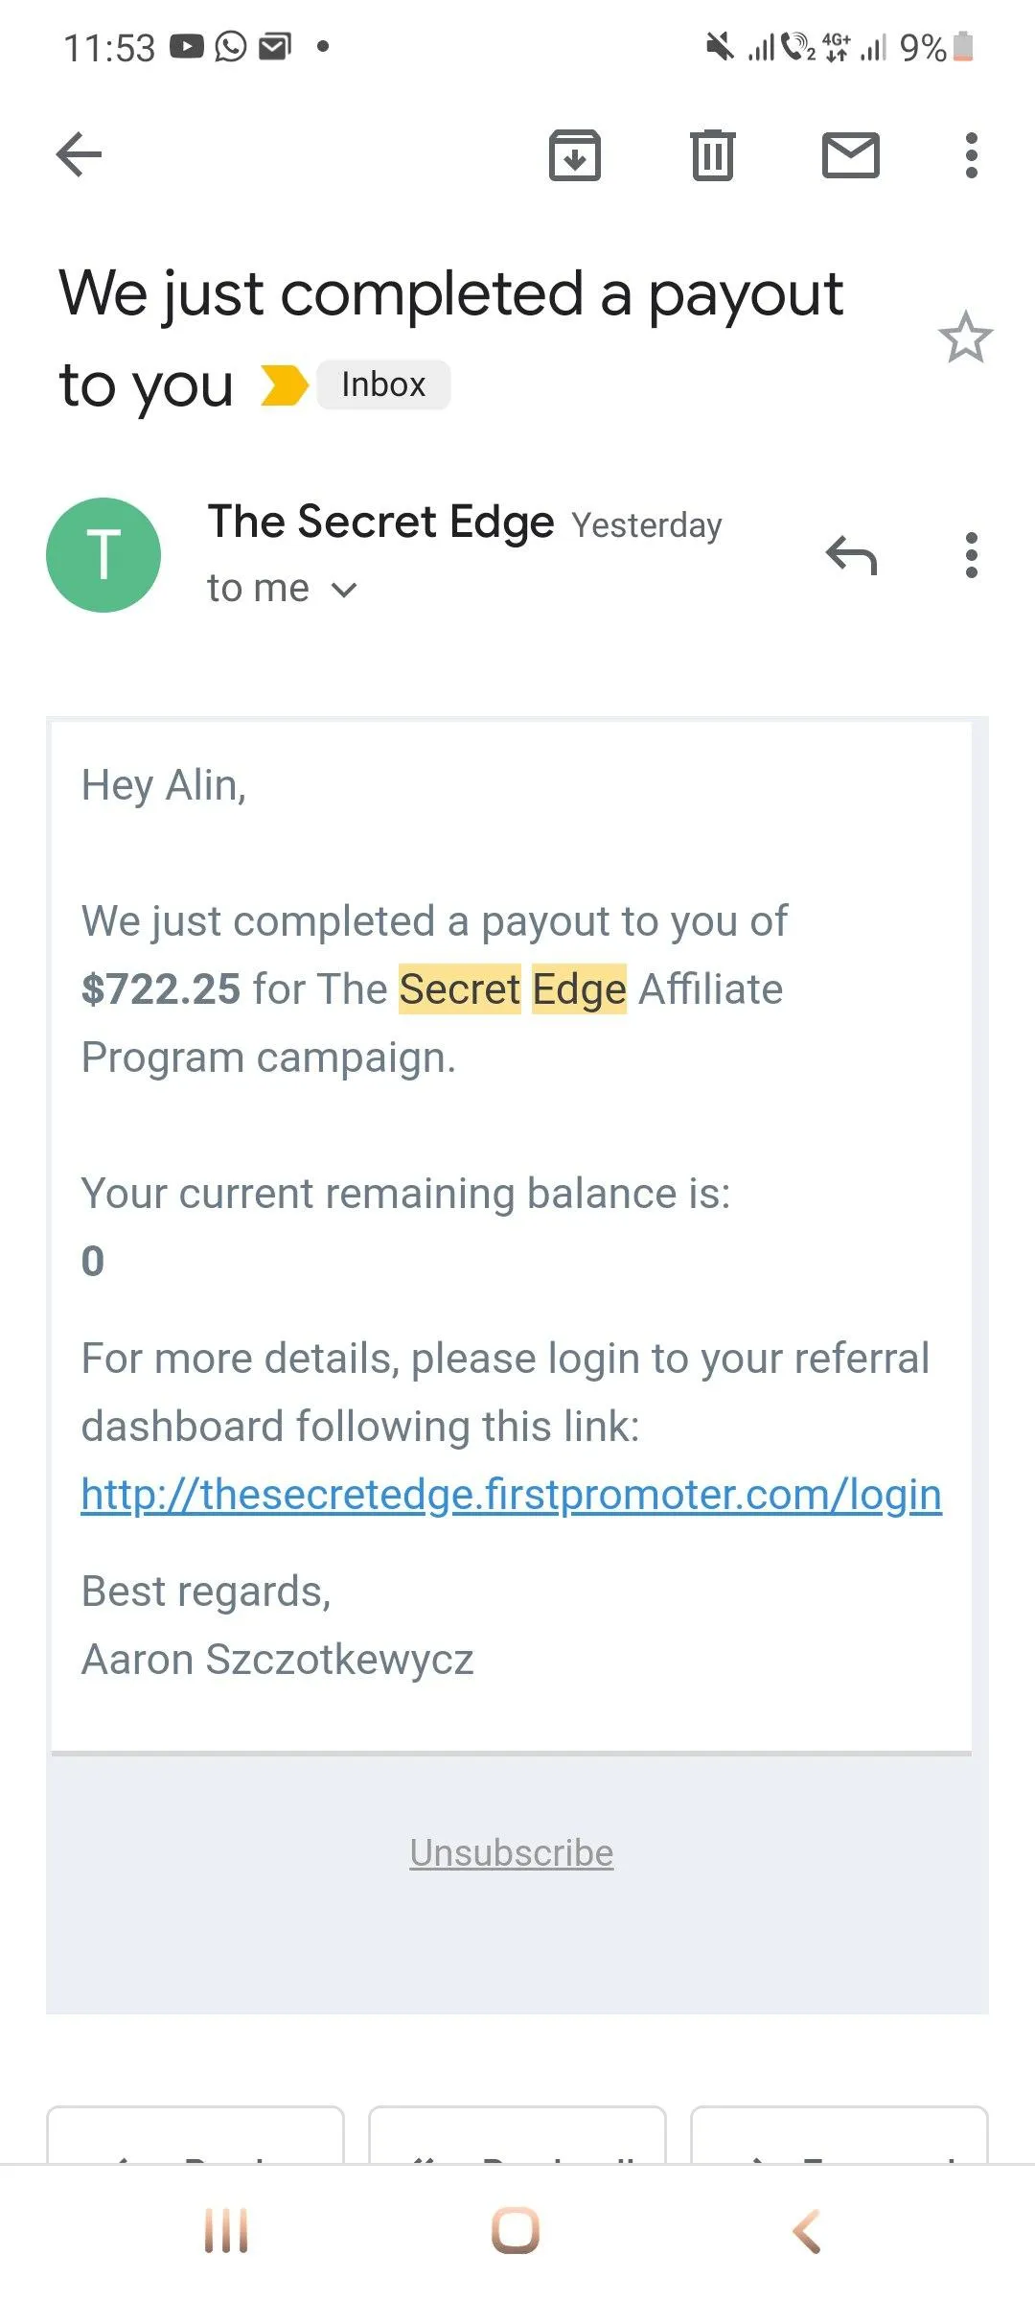The width and height of the screenshot is (1035, 2301).
Task: Open message options three-dot menu
Action: [x=972, y=555]
